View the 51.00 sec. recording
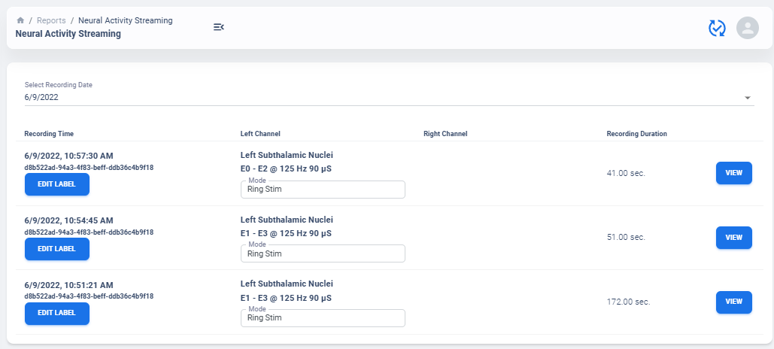Image resolution: width=774 pixels, height=349 pixels. [x=733, y=238]
